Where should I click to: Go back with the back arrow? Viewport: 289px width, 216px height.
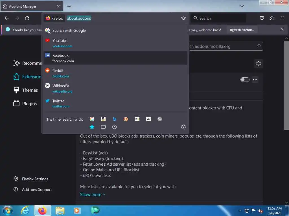coord(7,18)
